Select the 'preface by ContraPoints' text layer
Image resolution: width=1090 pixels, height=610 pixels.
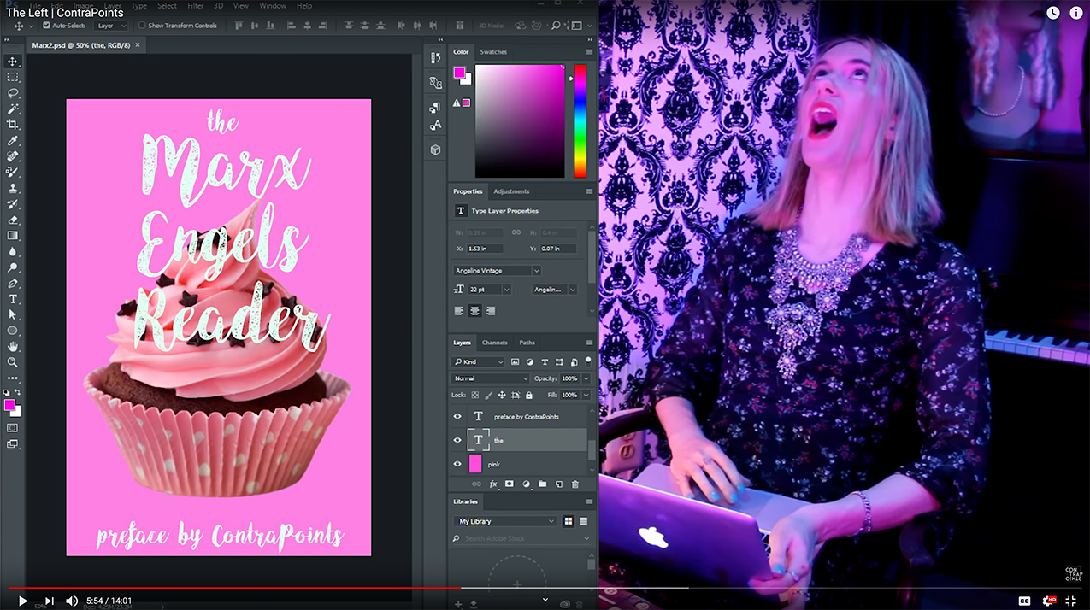point(526,417)
